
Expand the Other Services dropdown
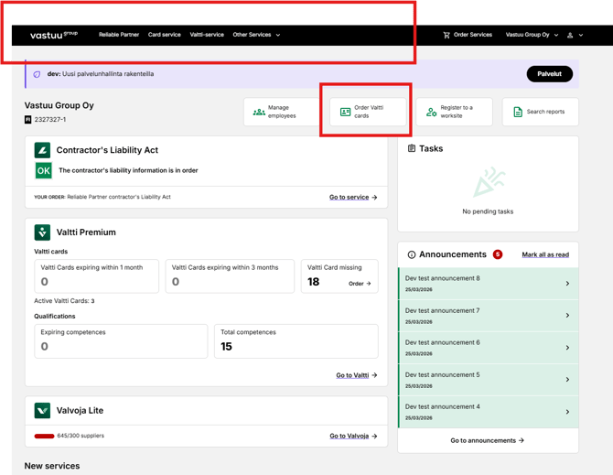tap(256, 35)
